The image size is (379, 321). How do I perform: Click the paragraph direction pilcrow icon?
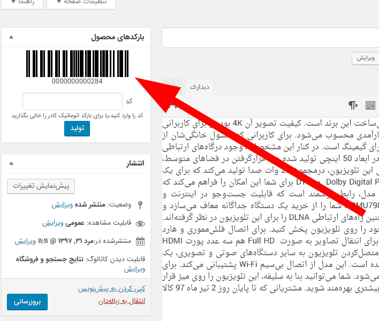click(x=353, y=105)
